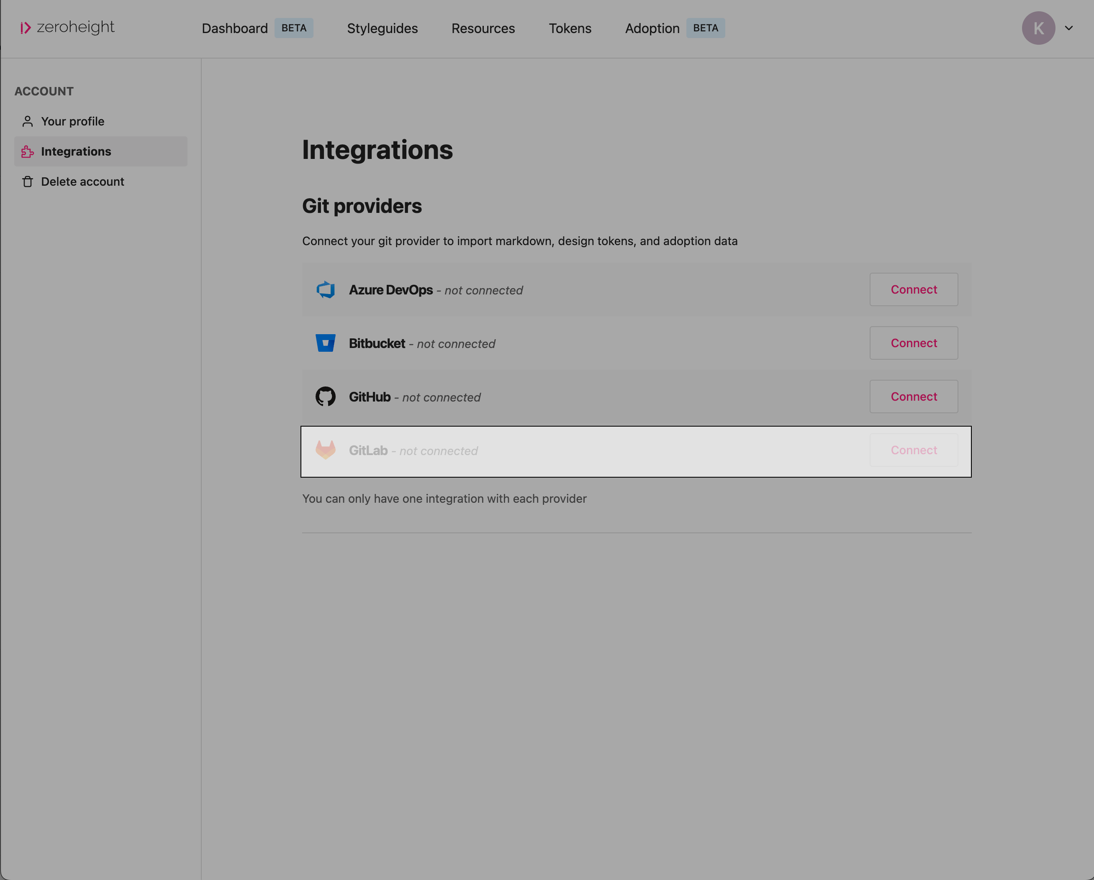This screenshot has width=1094, height=880.
Task: Connect GitHub
Action: click(x=913, y=397)
